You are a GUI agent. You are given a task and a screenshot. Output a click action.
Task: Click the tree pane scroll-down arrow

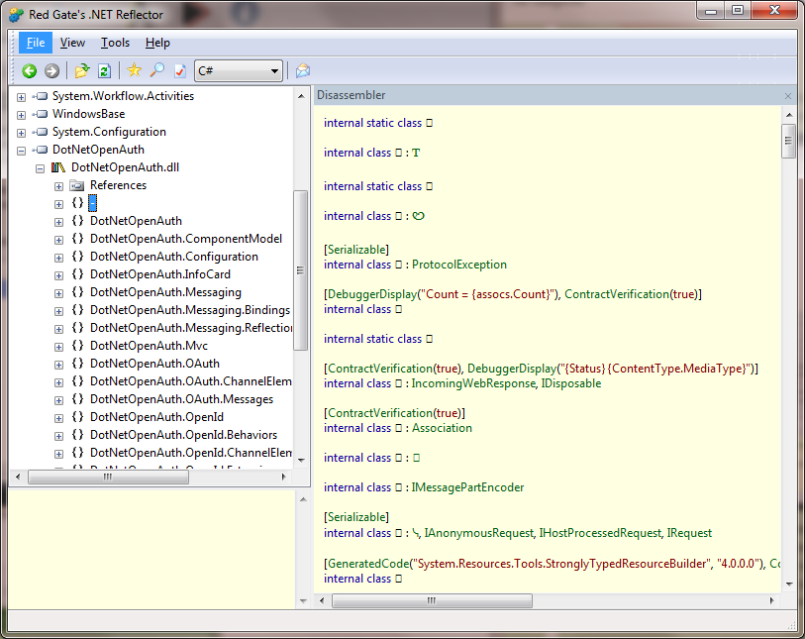(x=301, y=461)
